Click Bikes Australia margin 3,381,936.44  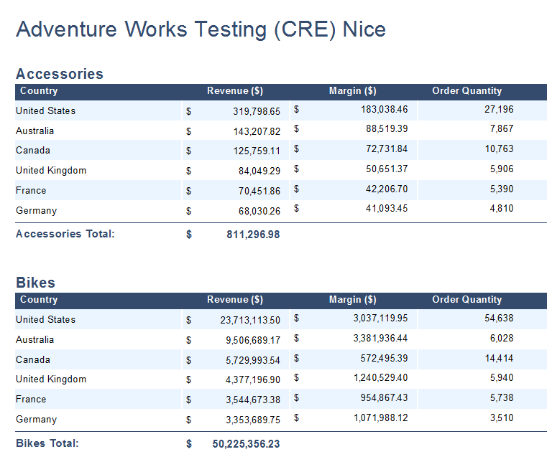click(380, 338)
